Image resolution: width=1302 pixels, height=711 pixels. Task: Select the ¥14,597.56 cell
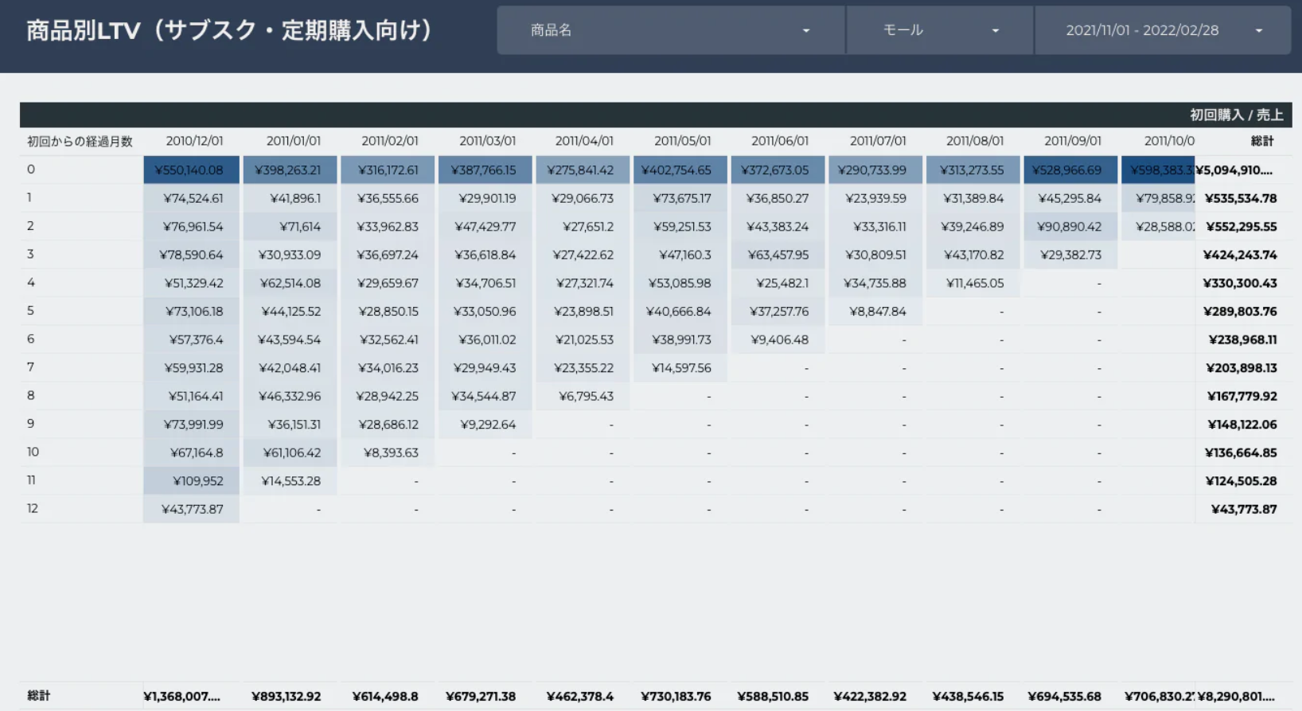[x=680, y=367]
